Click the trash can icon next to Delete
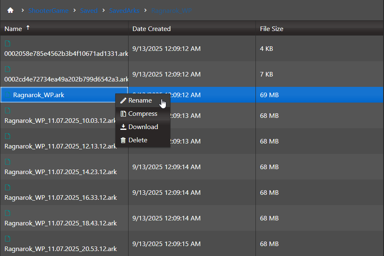 pyautogui.click(x=123, y=140)
